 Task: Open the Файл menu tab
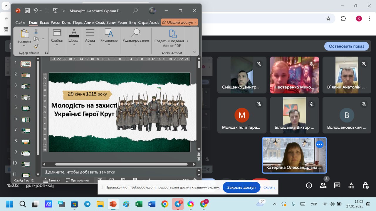[20, 22]
